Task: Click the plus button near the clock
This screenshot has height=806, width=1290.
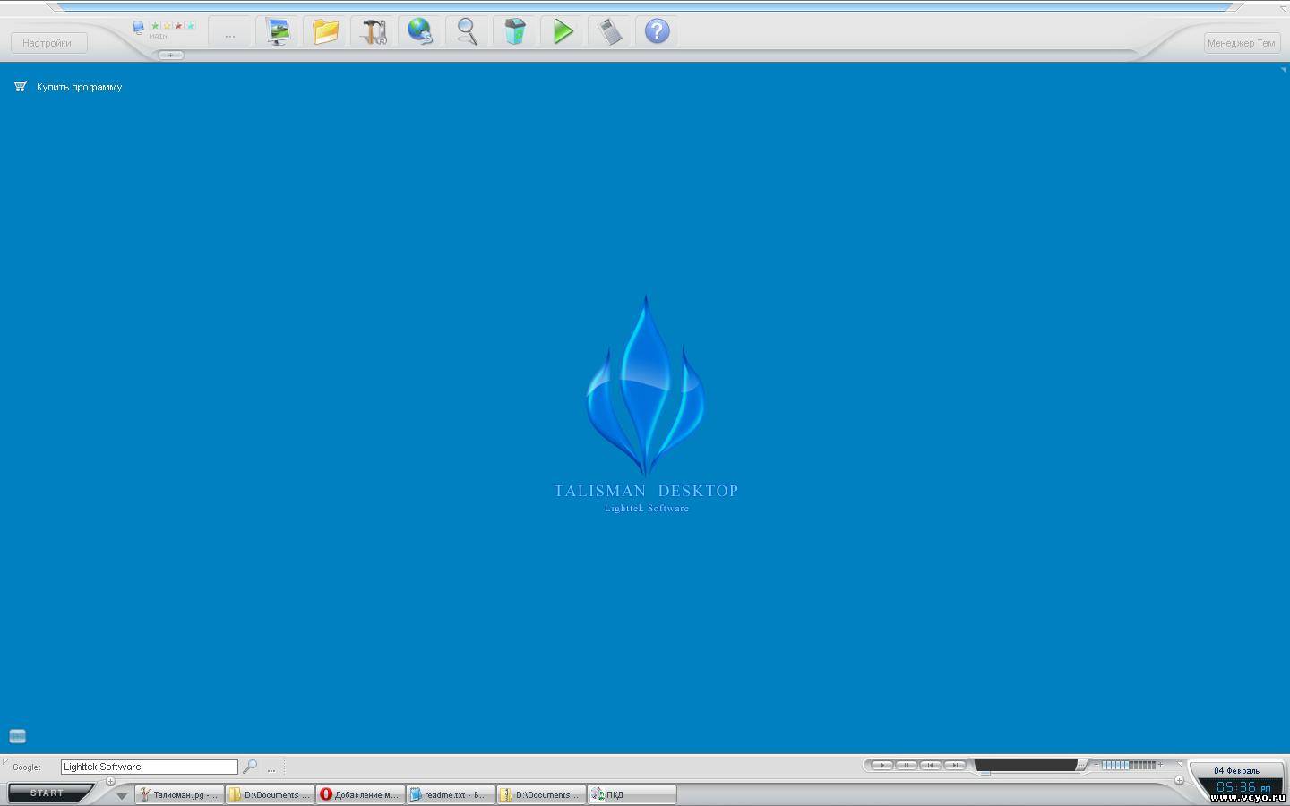Action: pos(1179,780)
